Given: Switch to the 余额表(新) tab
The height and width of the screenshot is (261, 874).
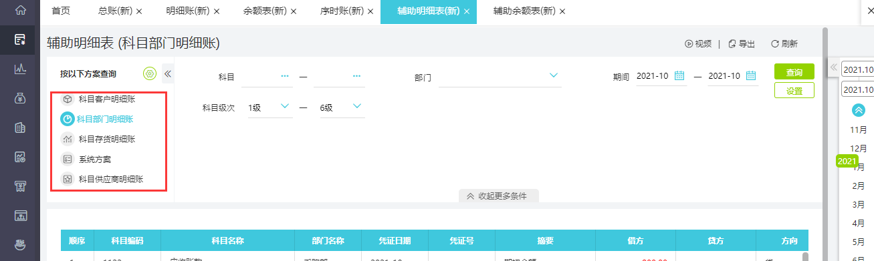Looking at the screenshot, I should [265, 11].
